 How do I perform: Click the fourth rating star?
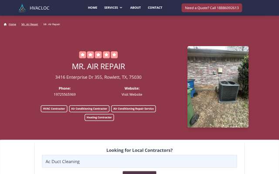106,55
